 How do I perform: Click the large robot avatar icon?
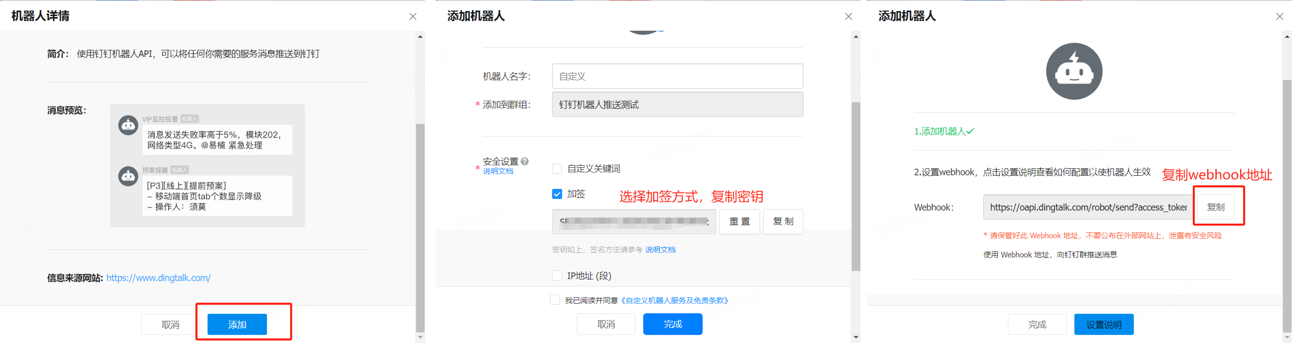[x=1074, y=71]
